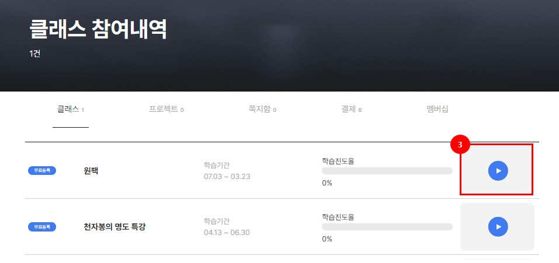This screenshot has width=559, height=263.
Task: Open the 쪽지함 tab
Action: (262, 109)
